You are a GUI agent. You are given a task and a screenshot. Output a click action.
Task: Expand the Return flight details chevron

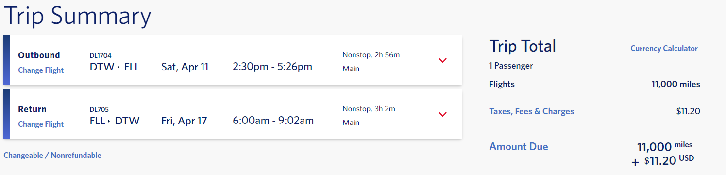click(442, 115)
